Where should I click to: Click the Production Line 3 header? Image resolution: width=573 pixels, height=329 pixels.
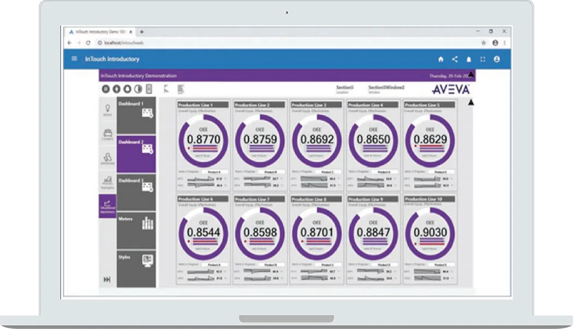(317, 105)
